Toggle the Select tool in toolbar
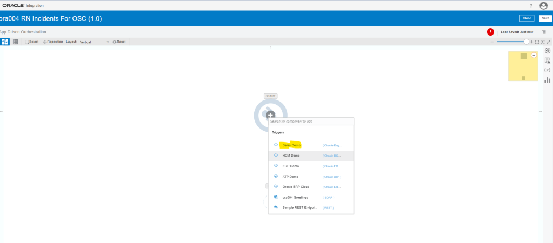This screenshot has width=553, height=243. point(32,42)
